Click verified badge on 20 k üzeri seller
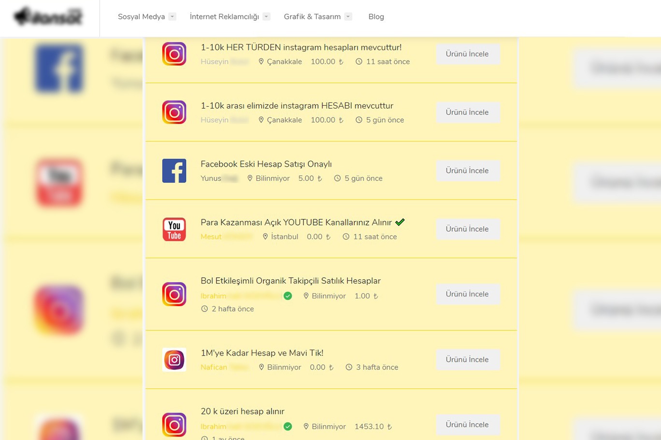The image size is (661, 440). point(288,426)
